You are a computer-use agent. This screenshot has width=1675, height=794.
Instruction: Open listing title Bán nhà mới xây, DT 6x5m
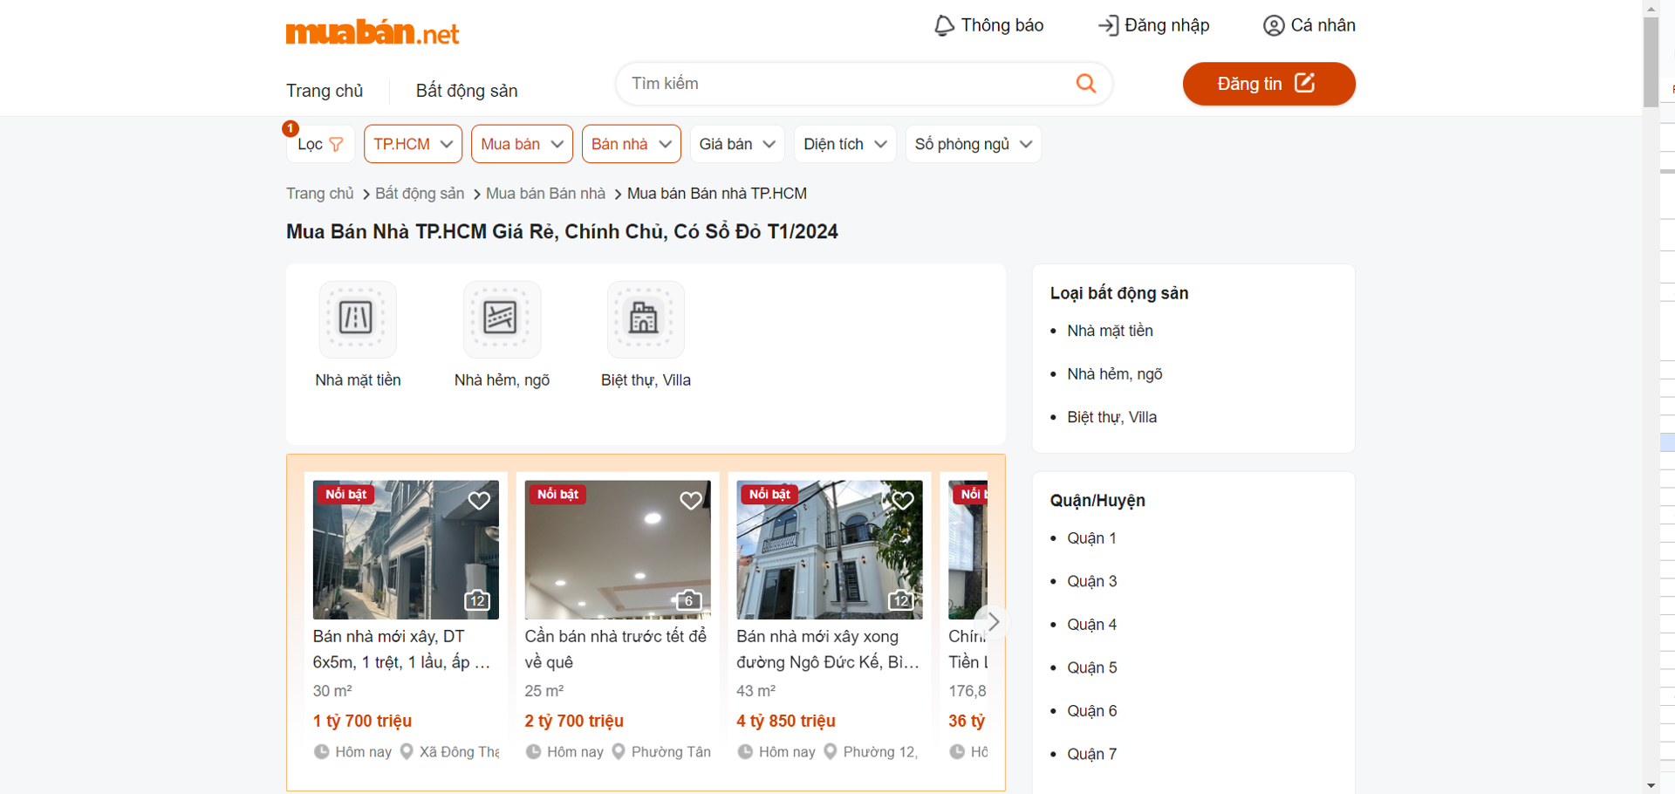(x=402, y=649)
